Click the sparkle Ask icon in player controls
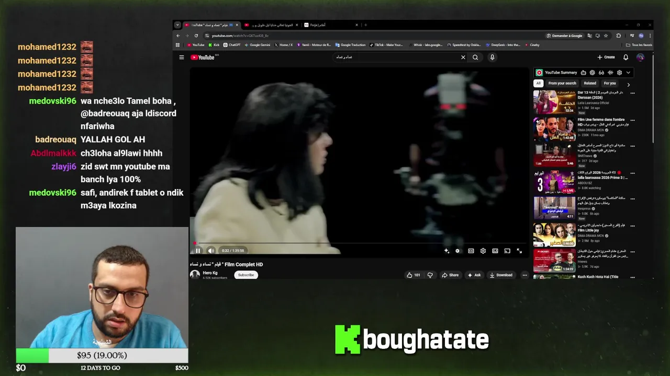 coord(446,251)
